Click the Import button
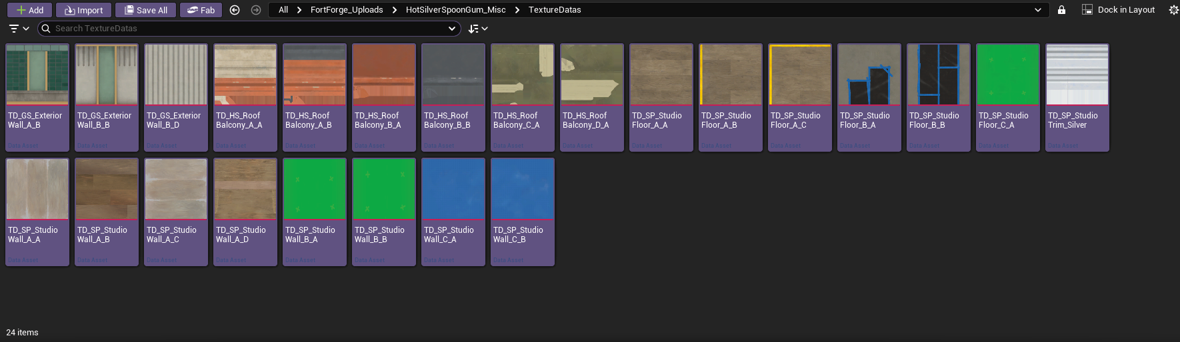 [84, 10]
